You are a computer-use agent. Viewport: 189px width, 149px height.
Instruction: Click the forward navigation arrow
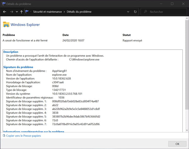click(x=12, y=12)
